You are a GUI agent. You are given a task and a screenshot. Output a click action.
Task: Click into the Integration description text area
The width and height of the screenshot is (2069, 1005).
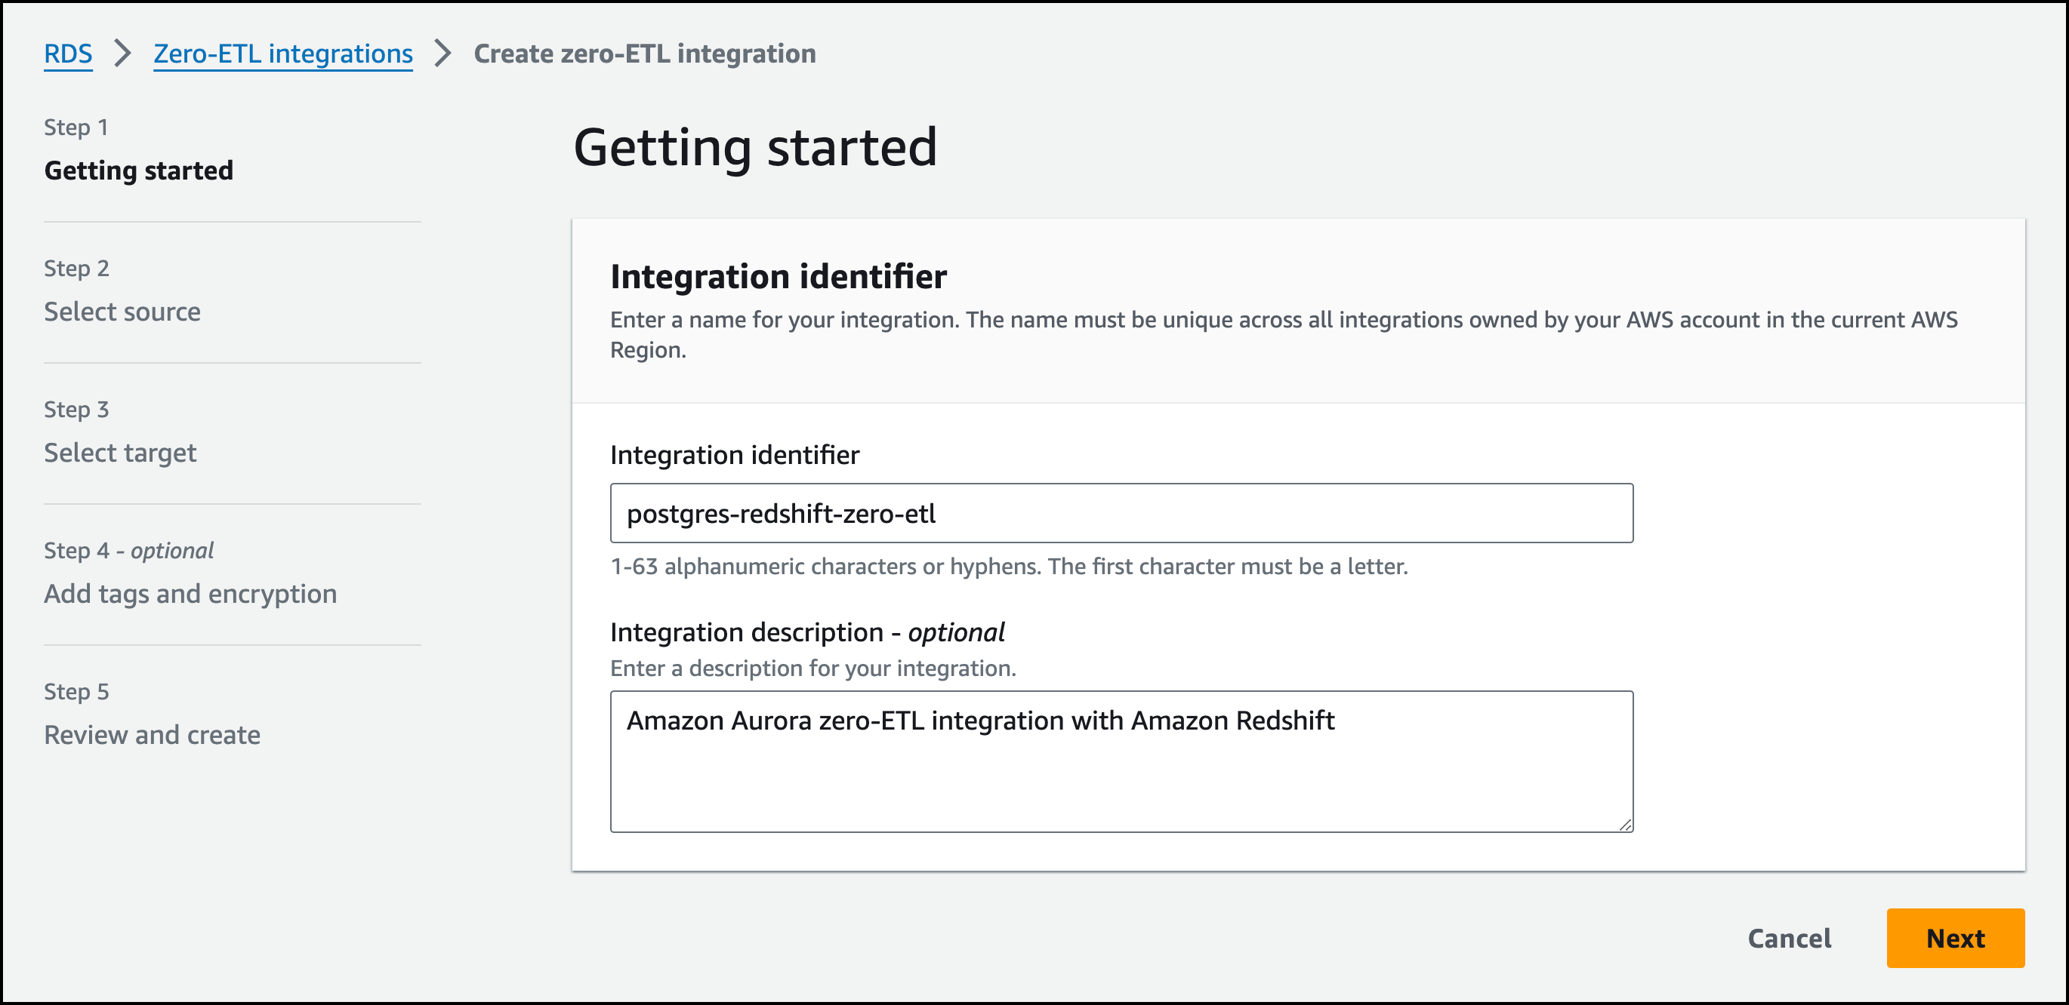pyautogui.click(x=1121, y=770)
